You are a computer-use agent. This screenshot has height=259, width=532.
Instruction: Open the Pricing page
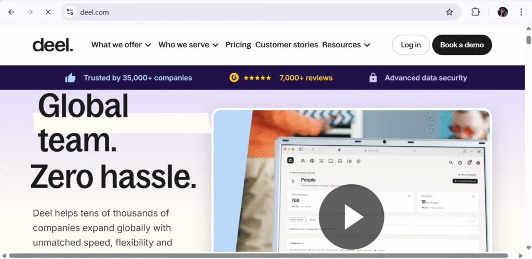(238, 45)
